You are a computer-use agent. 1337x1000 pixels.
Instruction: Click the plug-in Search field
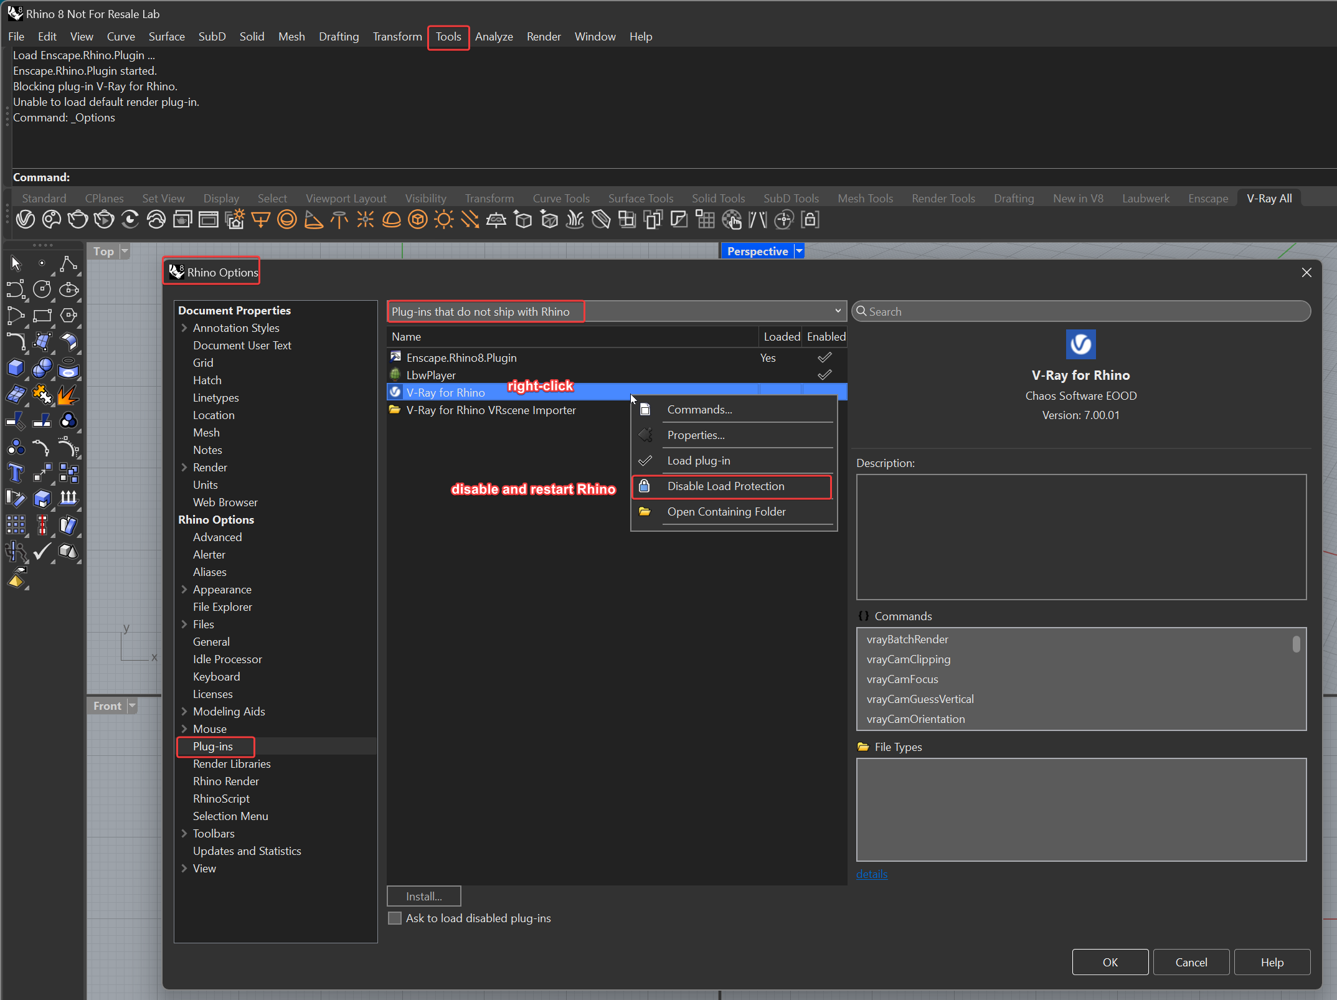[1081, 311]
